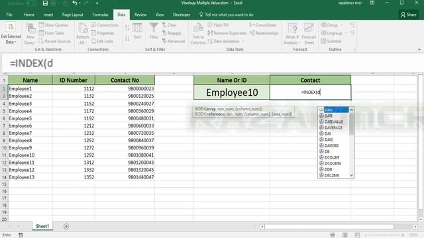
Task: Click Consolidate
Action: (x=262, y=25)
